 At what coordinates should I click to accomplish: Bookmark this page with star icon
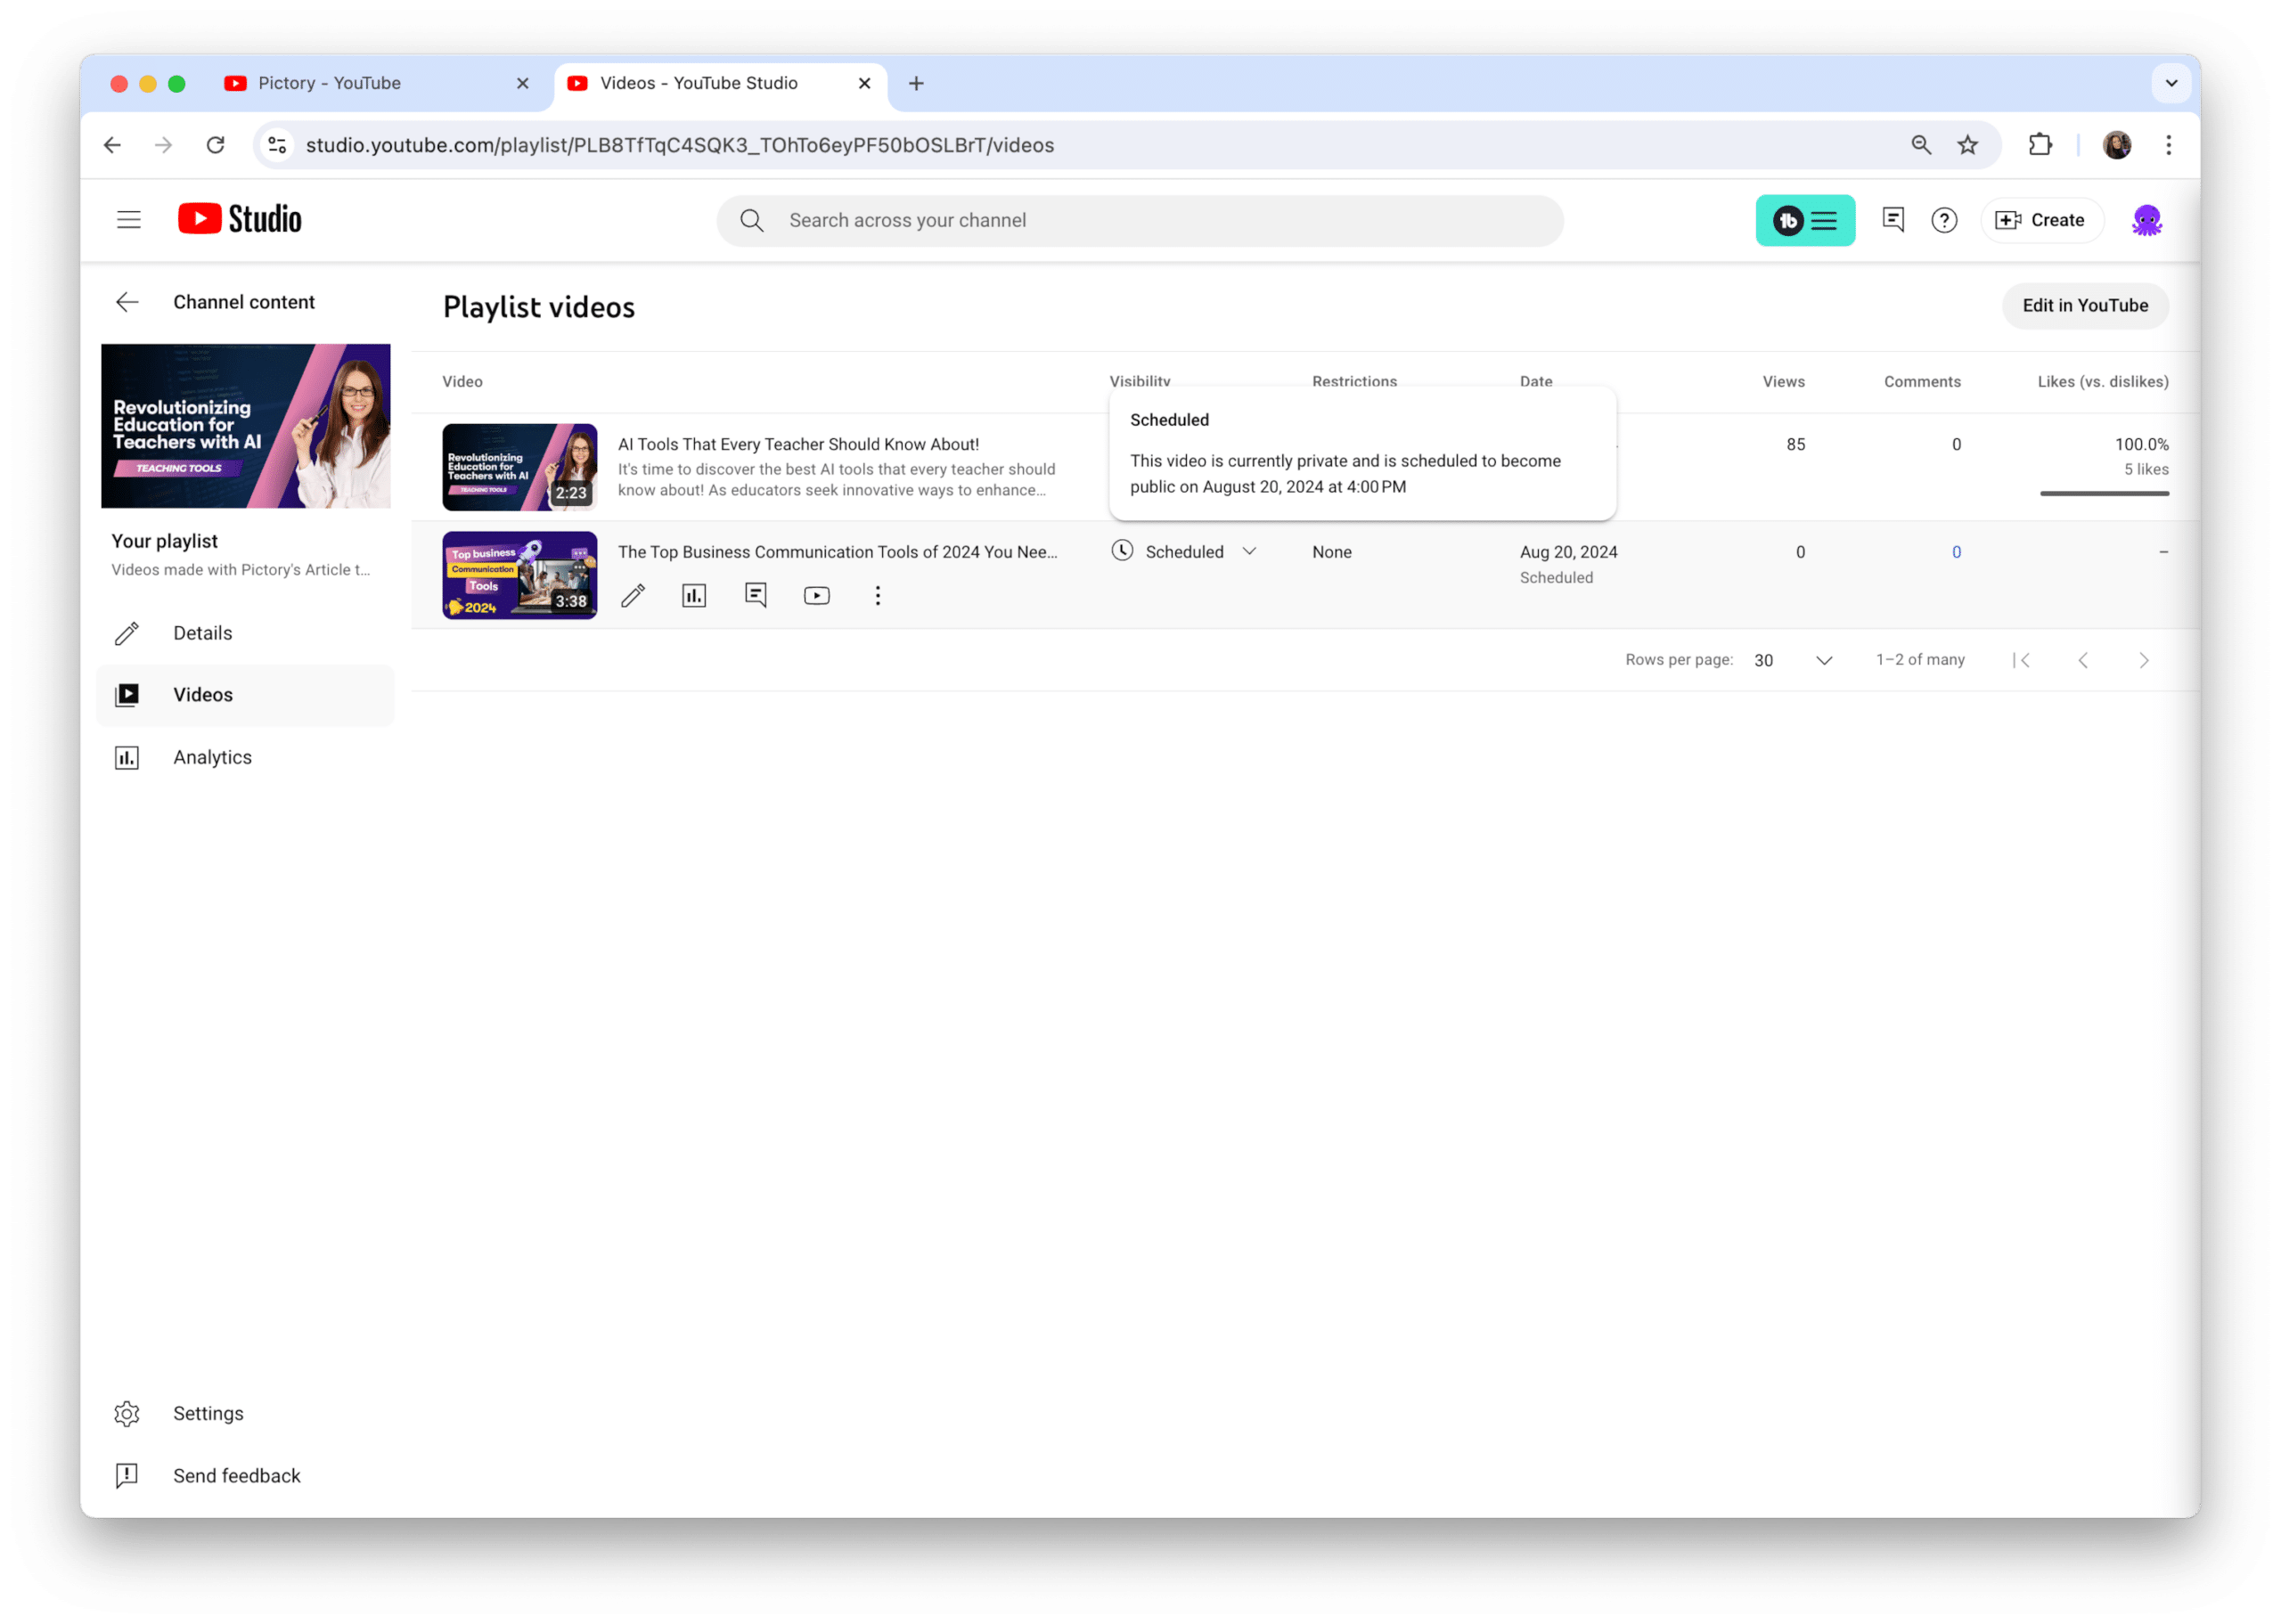tap(1967, 145)
